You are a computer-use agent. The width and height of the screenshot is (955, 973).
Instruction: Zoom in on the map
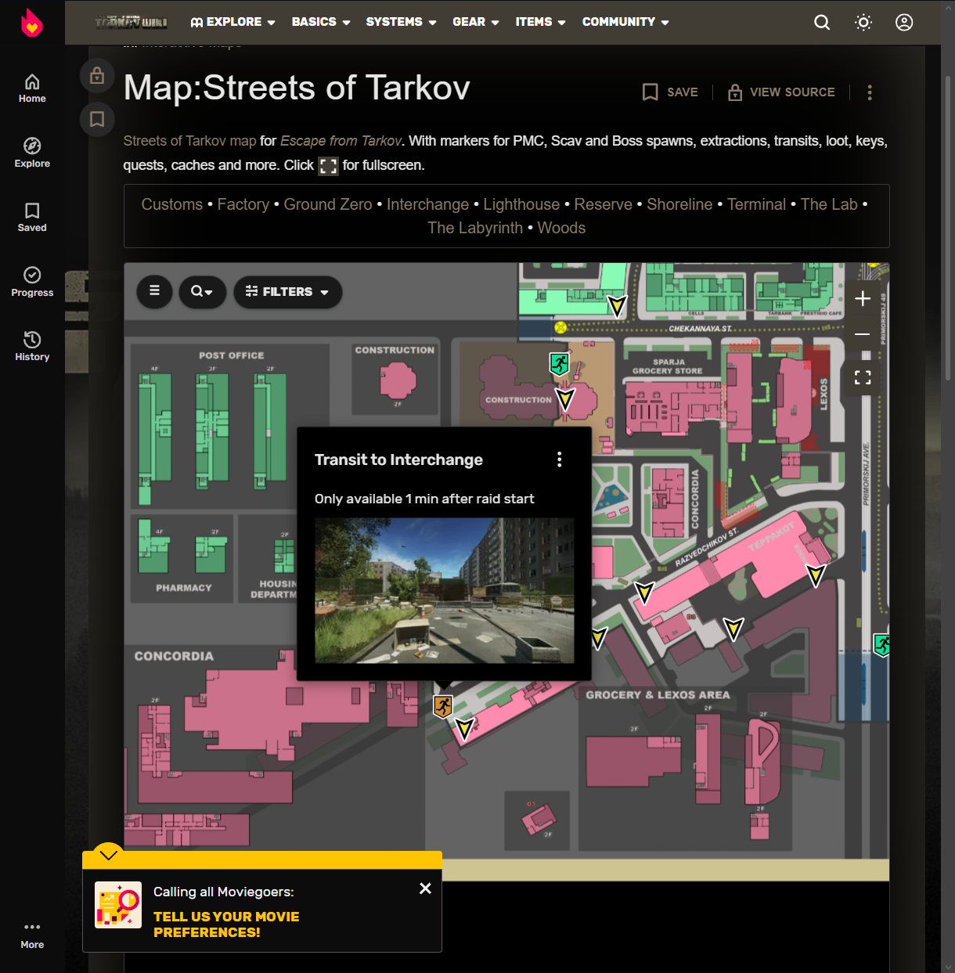click(863, 299)
